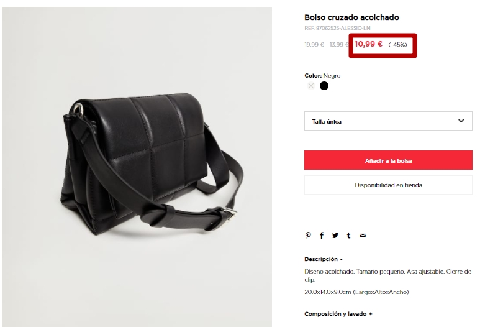Click the minus sign beside Descripción

[341, 259]
